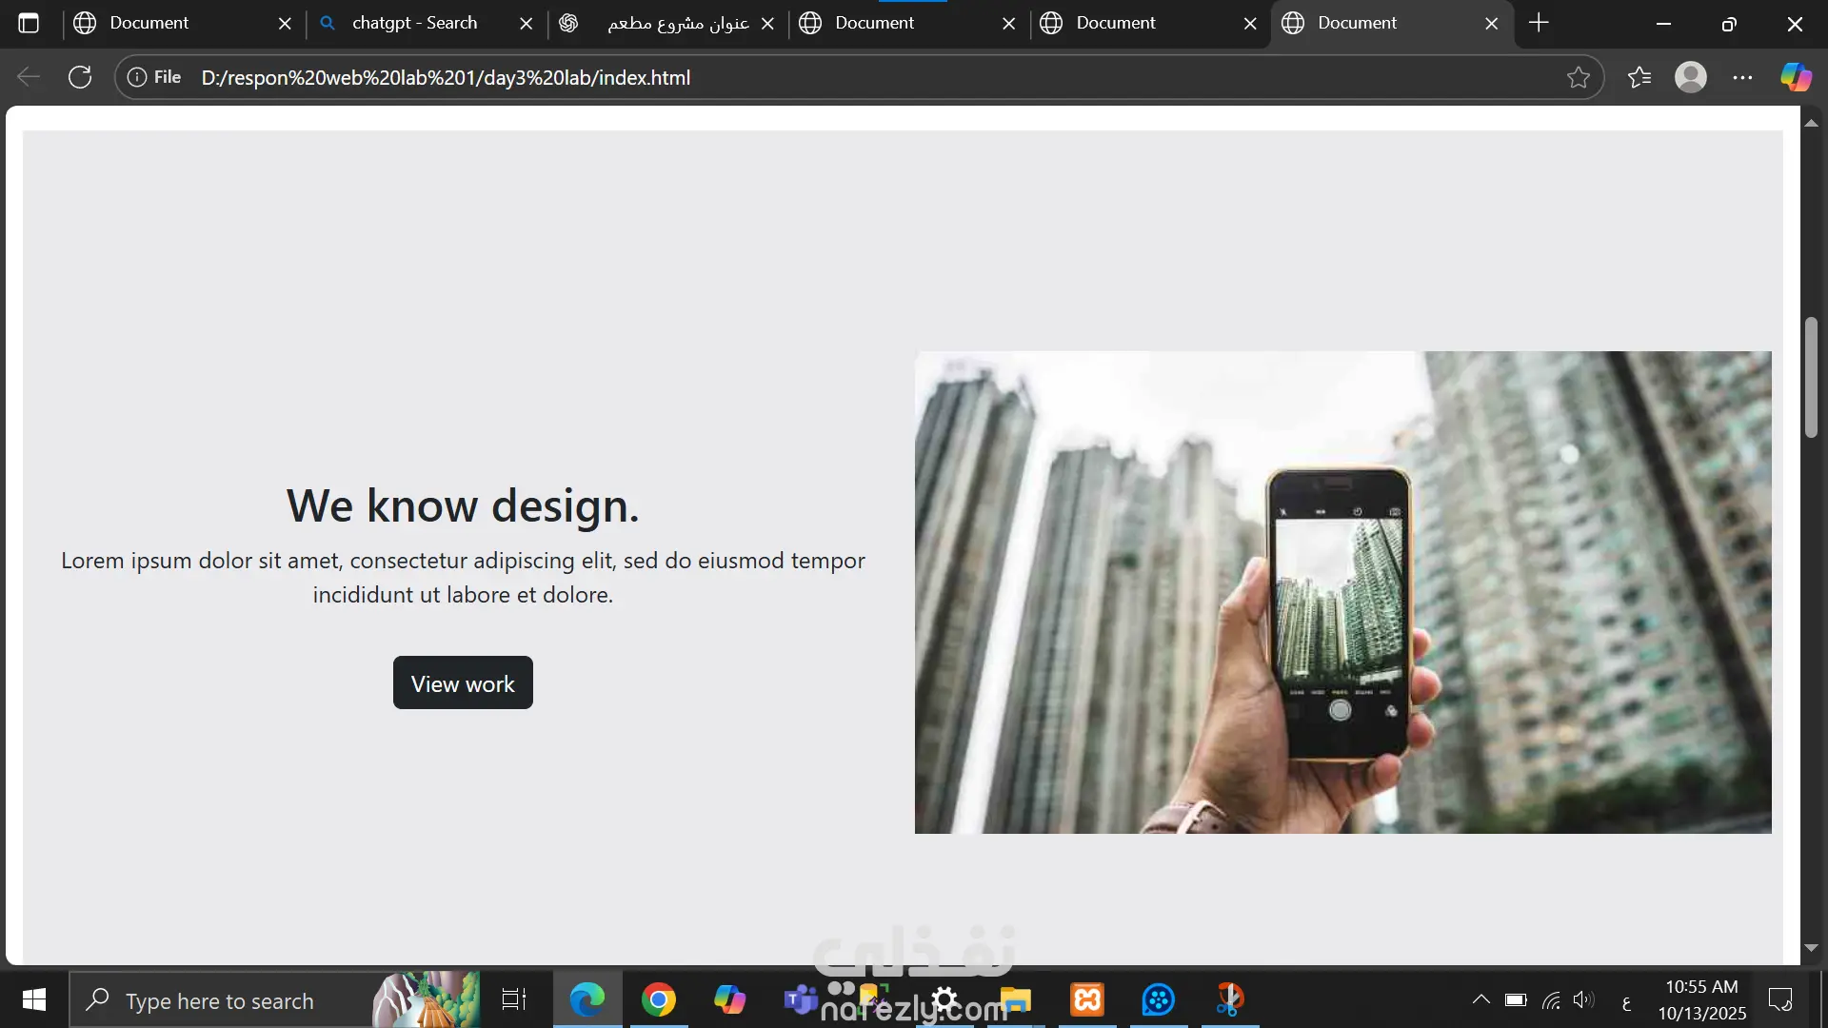The width and height of the screenshot is (1828, 1028).
Task: Click the page vertical scrollbar thumb
Action: pyautogui.click(x=1811, y=377)
